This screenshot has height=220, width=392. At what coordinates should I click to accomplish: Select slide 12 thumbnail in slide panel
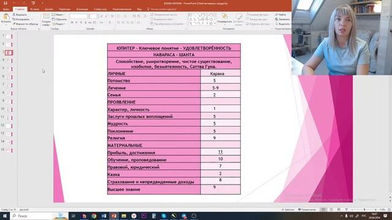(x=9, y=126)
